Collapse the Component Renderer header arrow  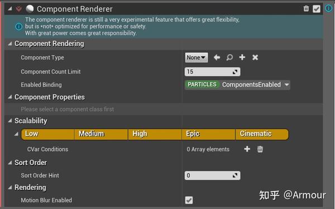(x=10, y=9)
